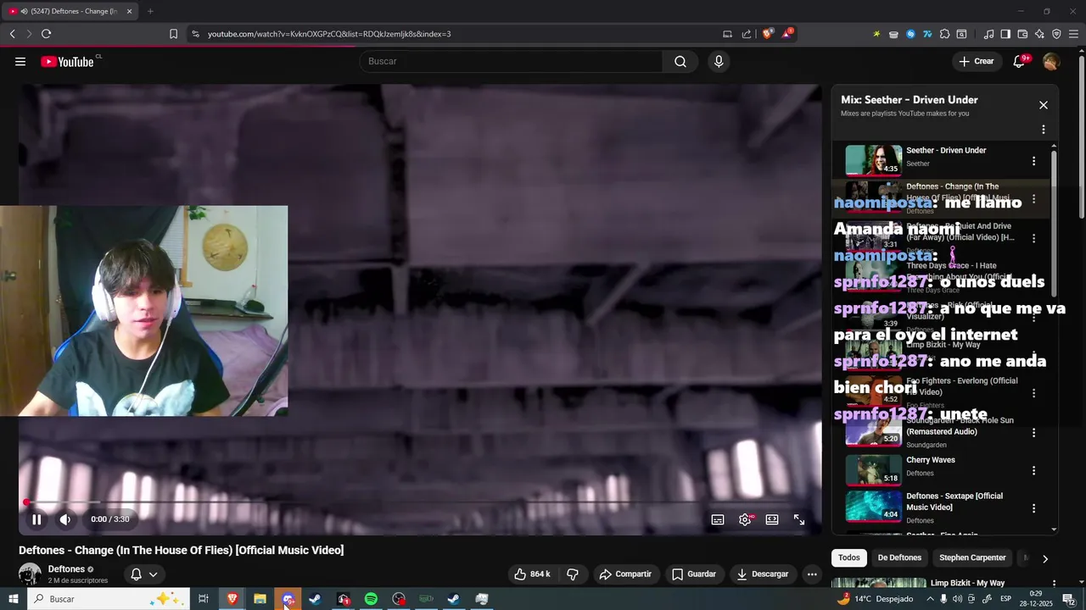Open more actions below the video
The height and width of the screenshot is (610, 1086).
[x=812, y=574]
